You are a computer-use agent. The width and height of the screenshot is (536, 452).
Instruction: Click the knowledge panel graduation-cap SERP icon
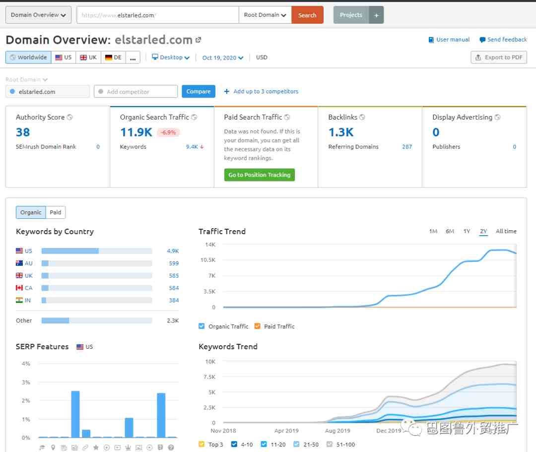click(42, 447)
